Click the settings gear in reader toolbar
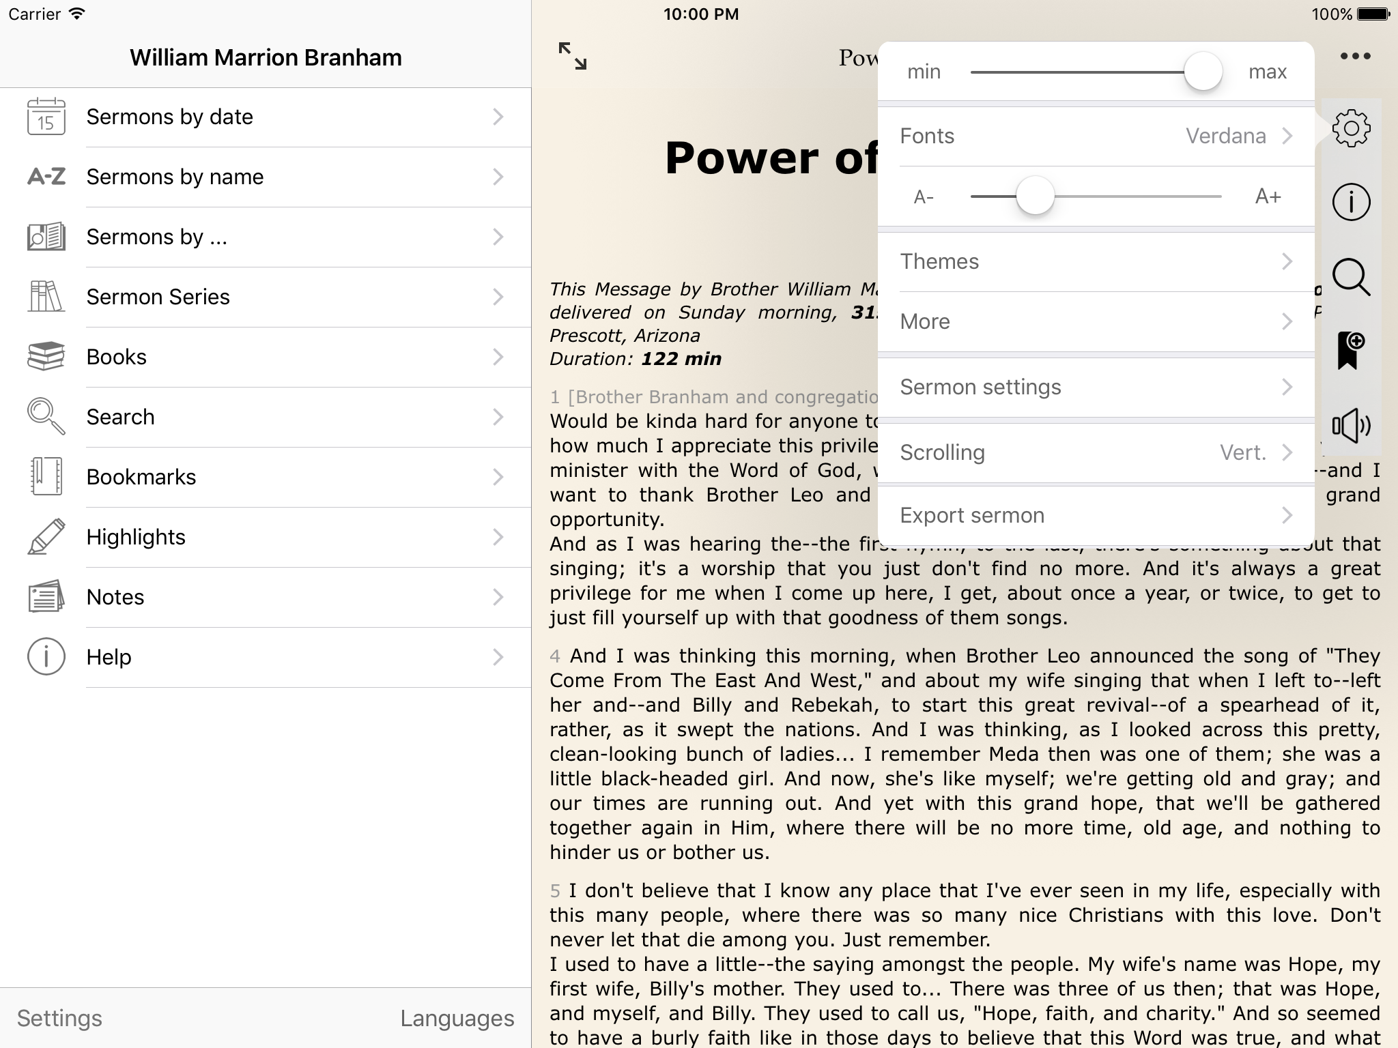1398x1048 pixels. coord(1351,128)
